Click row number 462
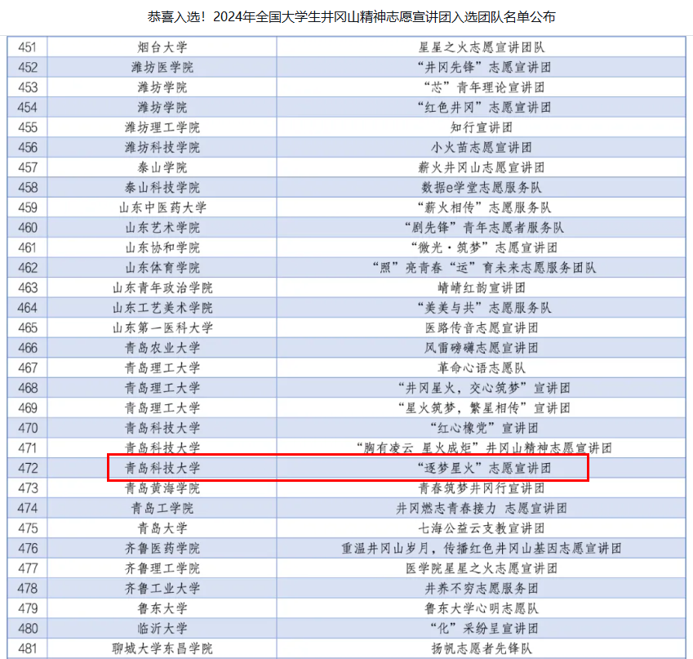Image resolution: width=693 pixels, height=659 pixels. pos(28,267)
